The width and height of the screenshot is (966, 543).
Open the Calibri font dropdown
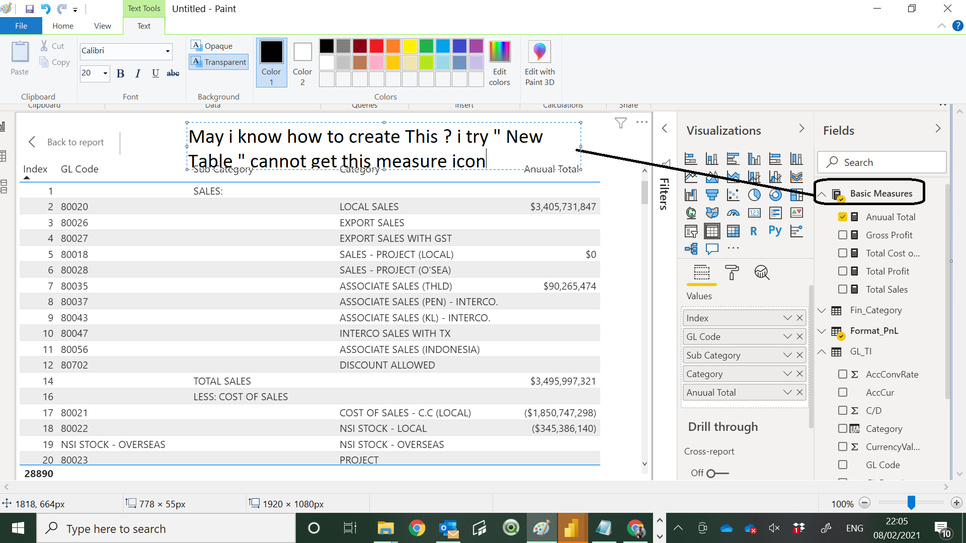[168, 51]
